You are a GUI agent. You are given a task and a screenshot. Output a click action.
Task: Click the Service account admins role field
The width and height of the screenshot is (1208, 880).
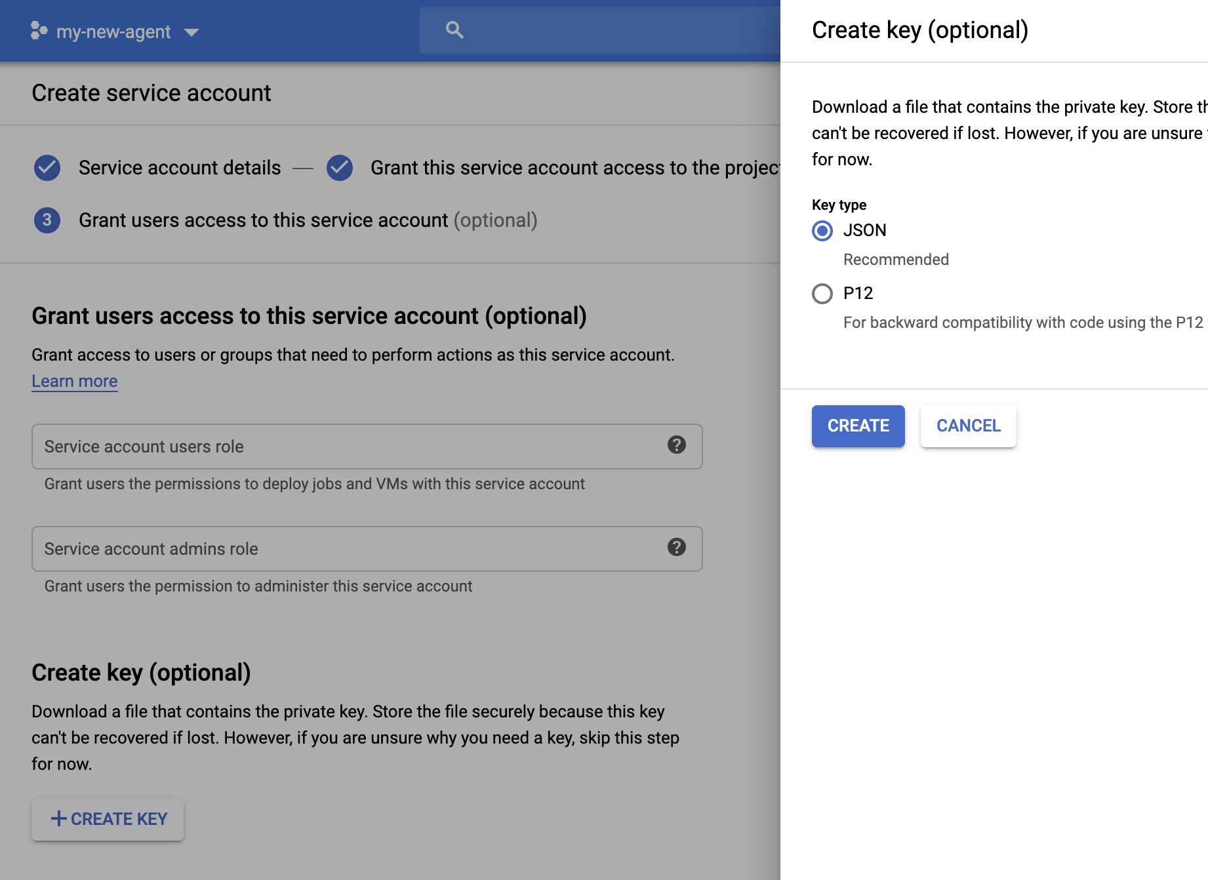tap(348, 549)
